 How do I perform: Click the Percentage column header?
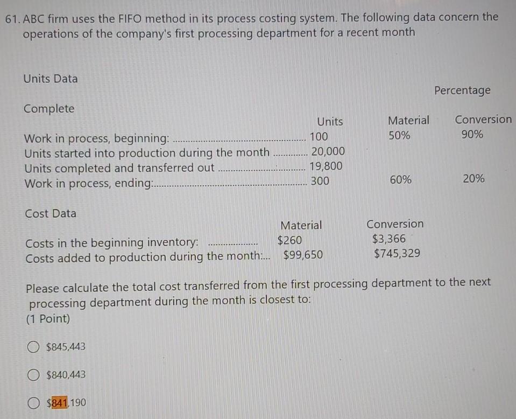[x=462, y=90]
